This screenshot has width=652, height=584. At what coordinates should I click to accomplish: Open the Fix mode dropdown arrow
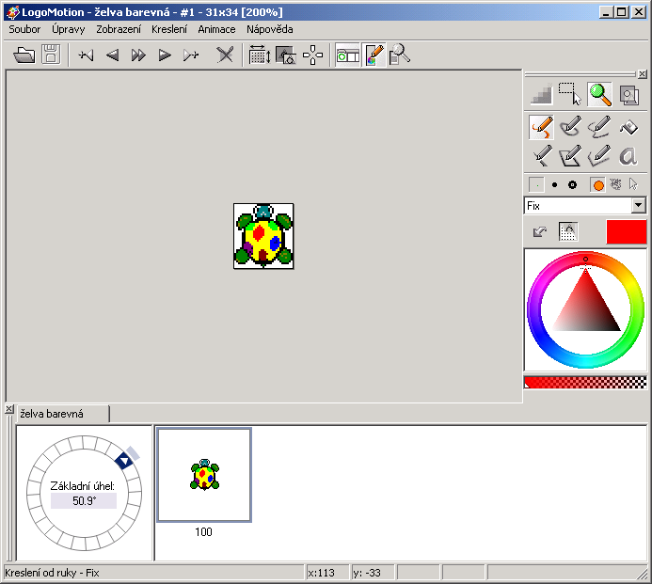pos(638,205)
